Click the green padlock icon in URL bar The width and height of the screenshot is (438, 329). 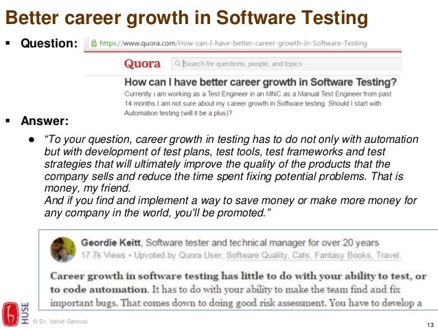point(94,43)
